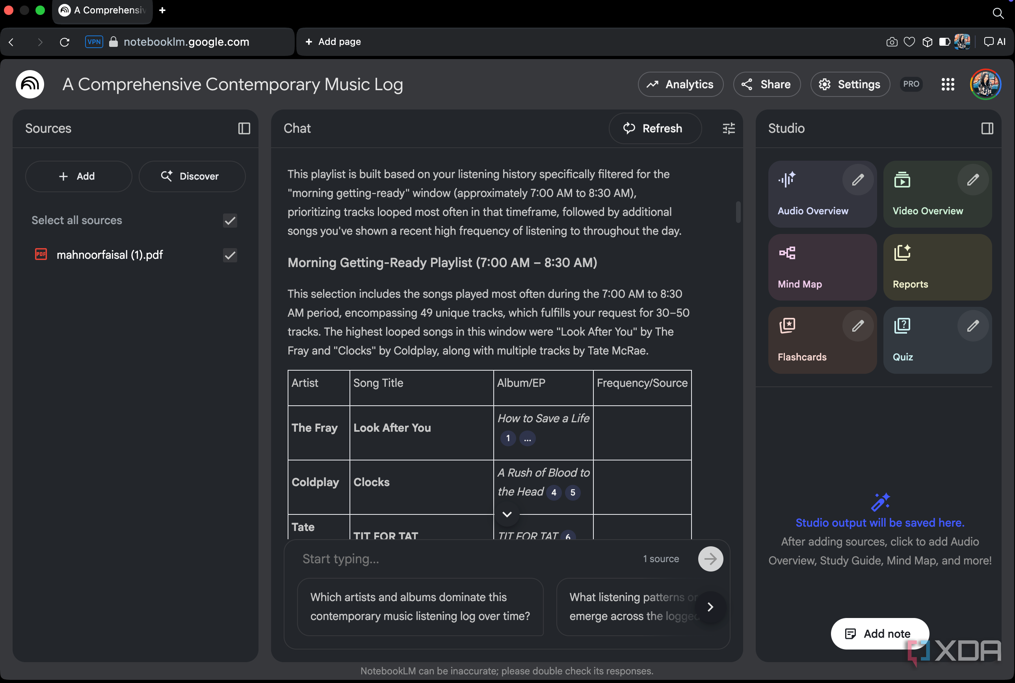Click the battery saver icon in toolbar
This screenshot has height=683, width=1015.
point(944,42)
